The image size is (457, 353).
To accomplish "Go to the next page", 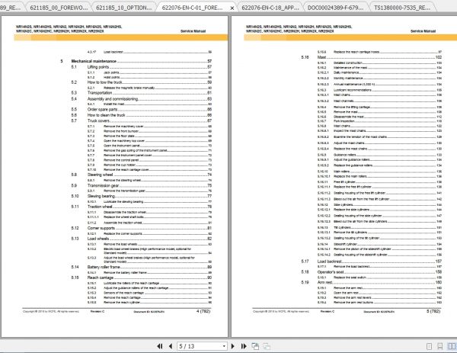I will pyautogui.click(x=232, y=346).
